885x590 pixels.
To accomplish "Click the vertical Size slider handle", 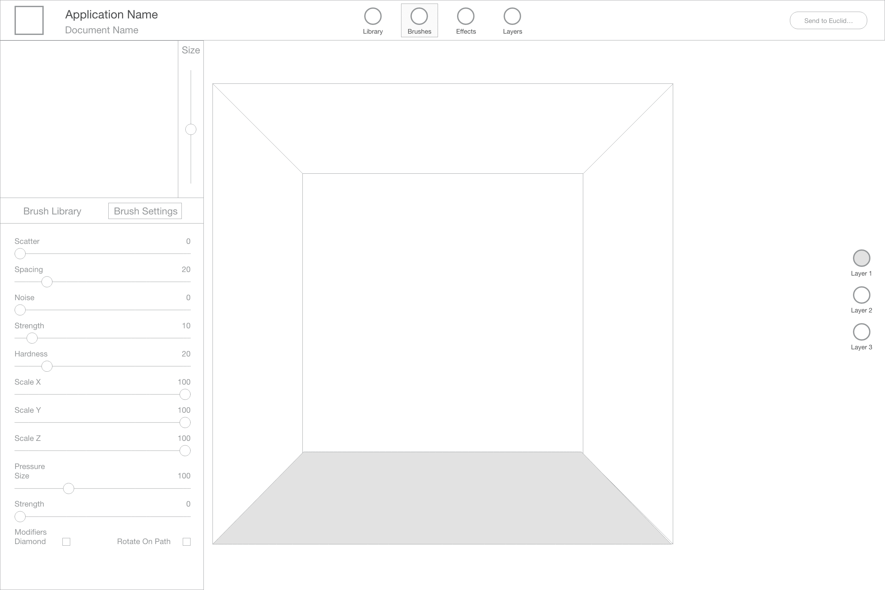I will click(x=191, y=129).
